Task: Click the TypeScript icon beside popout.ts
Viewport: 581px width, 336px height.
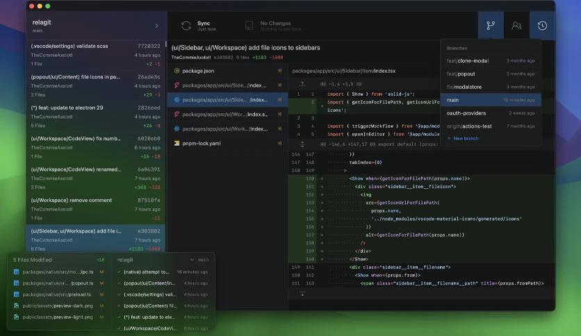Action: click(16, 283)
